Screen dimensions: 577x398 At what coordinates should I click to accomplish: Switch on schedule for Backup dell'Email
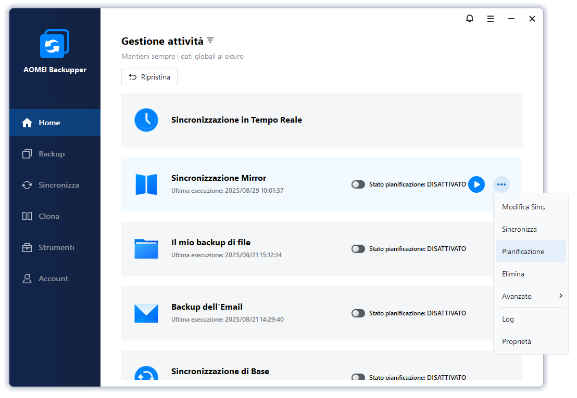[x=358, y=313]
